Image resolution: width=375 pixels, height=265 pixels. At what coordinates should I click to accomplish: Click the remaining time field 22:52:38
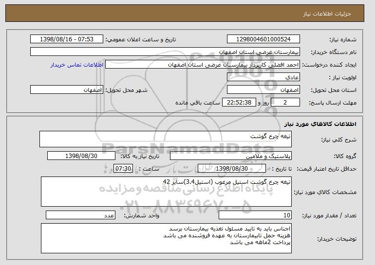tap(239, 103)
